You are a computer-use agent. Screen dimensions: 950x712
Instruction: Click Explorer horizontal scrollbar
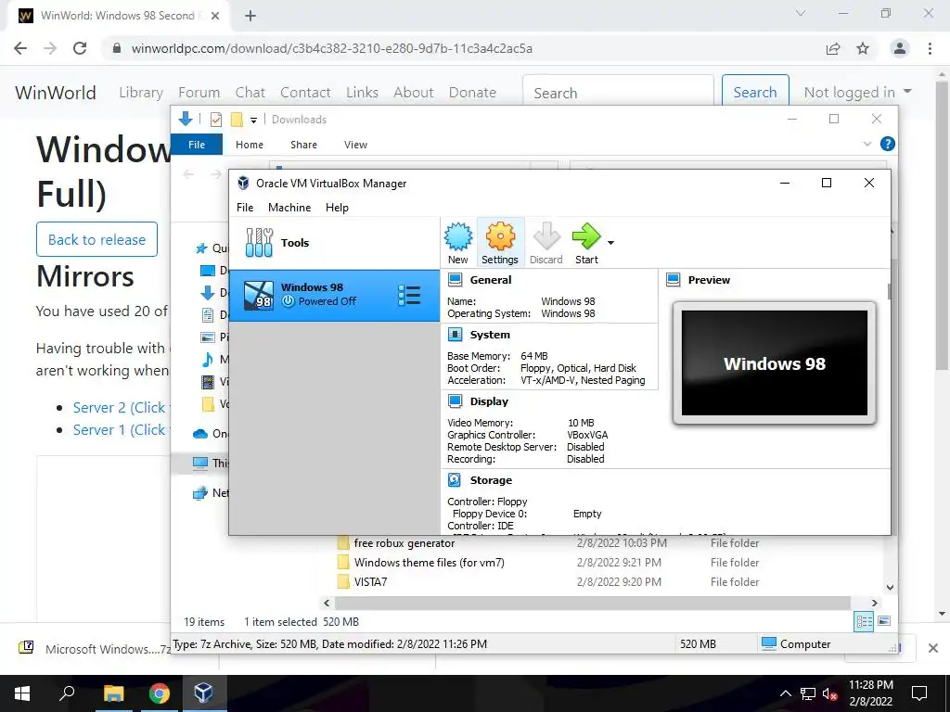pos(593,603)
